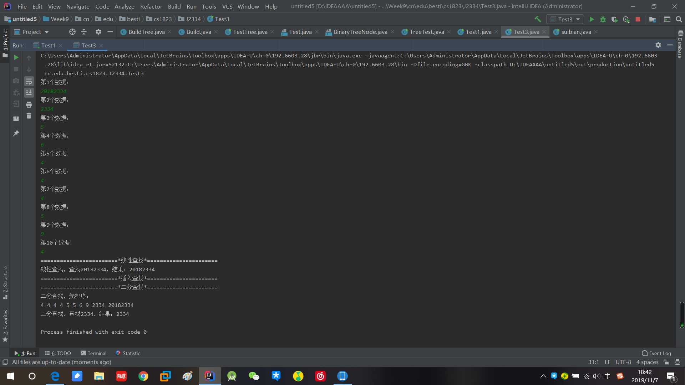This screenshot has height=385, width=685.
Task: Close the Test3 run tab
Action: pos(101,45)
